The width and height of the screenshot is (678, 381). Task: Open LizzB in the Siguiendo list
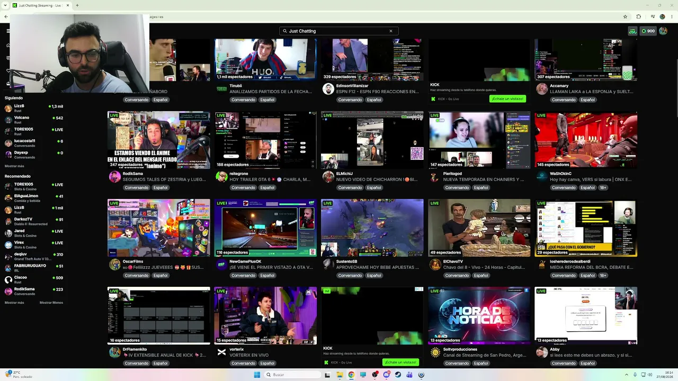[33, 107]
